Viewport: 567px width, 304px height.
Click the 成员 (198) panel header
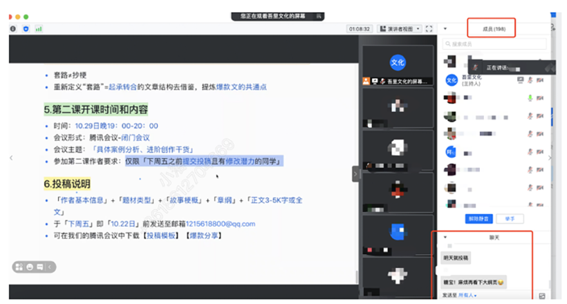494,29
